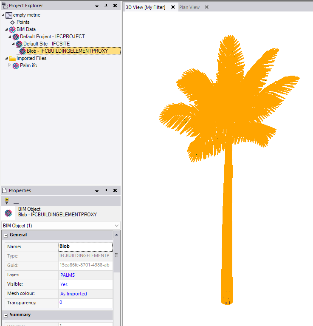Collapse the BIM Data node

6,29
